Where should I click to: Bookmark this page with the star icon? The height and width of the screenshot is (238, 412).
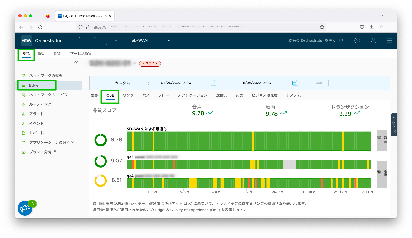[322, 27]
